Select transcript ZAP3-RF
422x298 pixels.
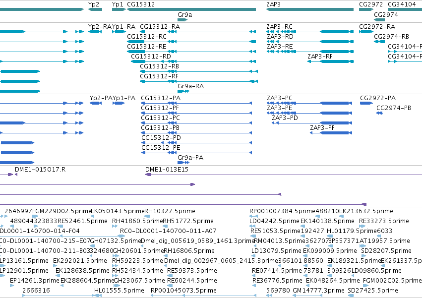320,56
